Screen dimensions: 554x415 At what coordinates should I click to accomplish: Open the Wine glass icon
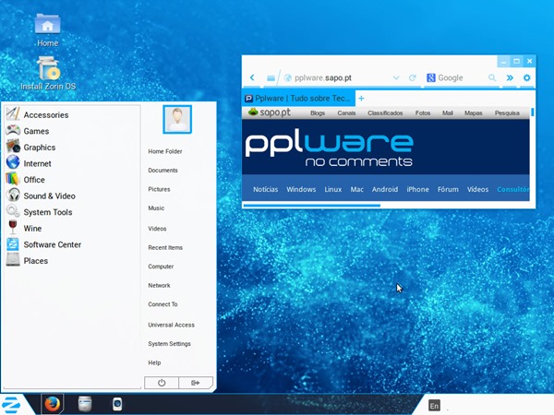click(x=13, y=227)
